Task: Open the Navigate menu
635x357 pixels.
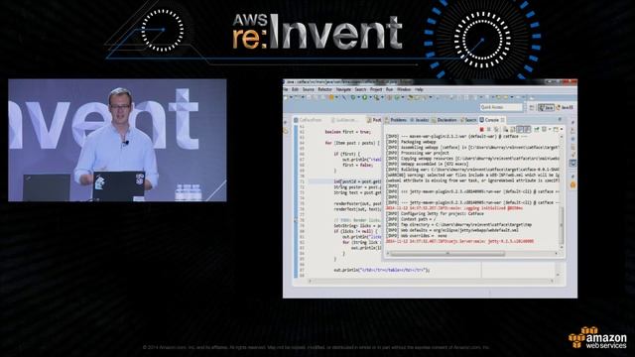Action: 343,89
